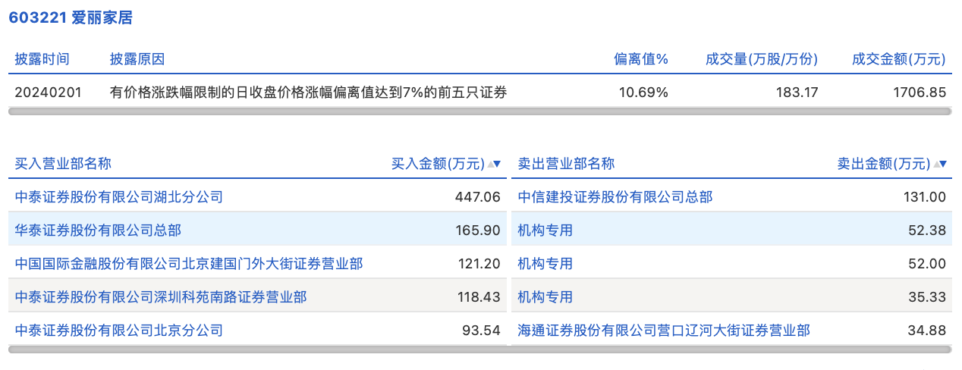Viewport: 962px width, 370px height.
Task: Click 机构专用 row with 52.38 amount
Action: click(545, 230)
